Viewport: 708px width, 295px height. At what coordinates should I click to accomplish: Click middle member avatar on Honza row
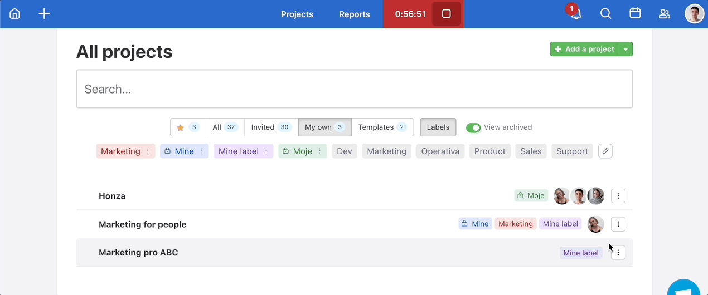tap(579, 196)
